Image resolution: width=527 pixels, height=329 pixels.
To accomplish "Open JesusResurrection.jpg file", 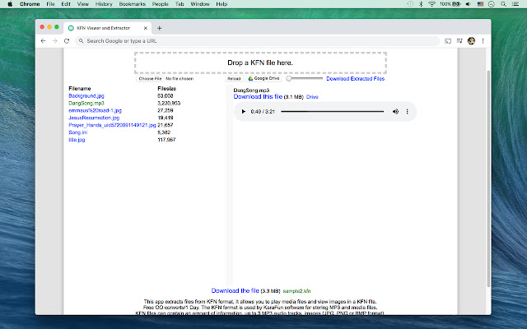I will click(94, 118).
